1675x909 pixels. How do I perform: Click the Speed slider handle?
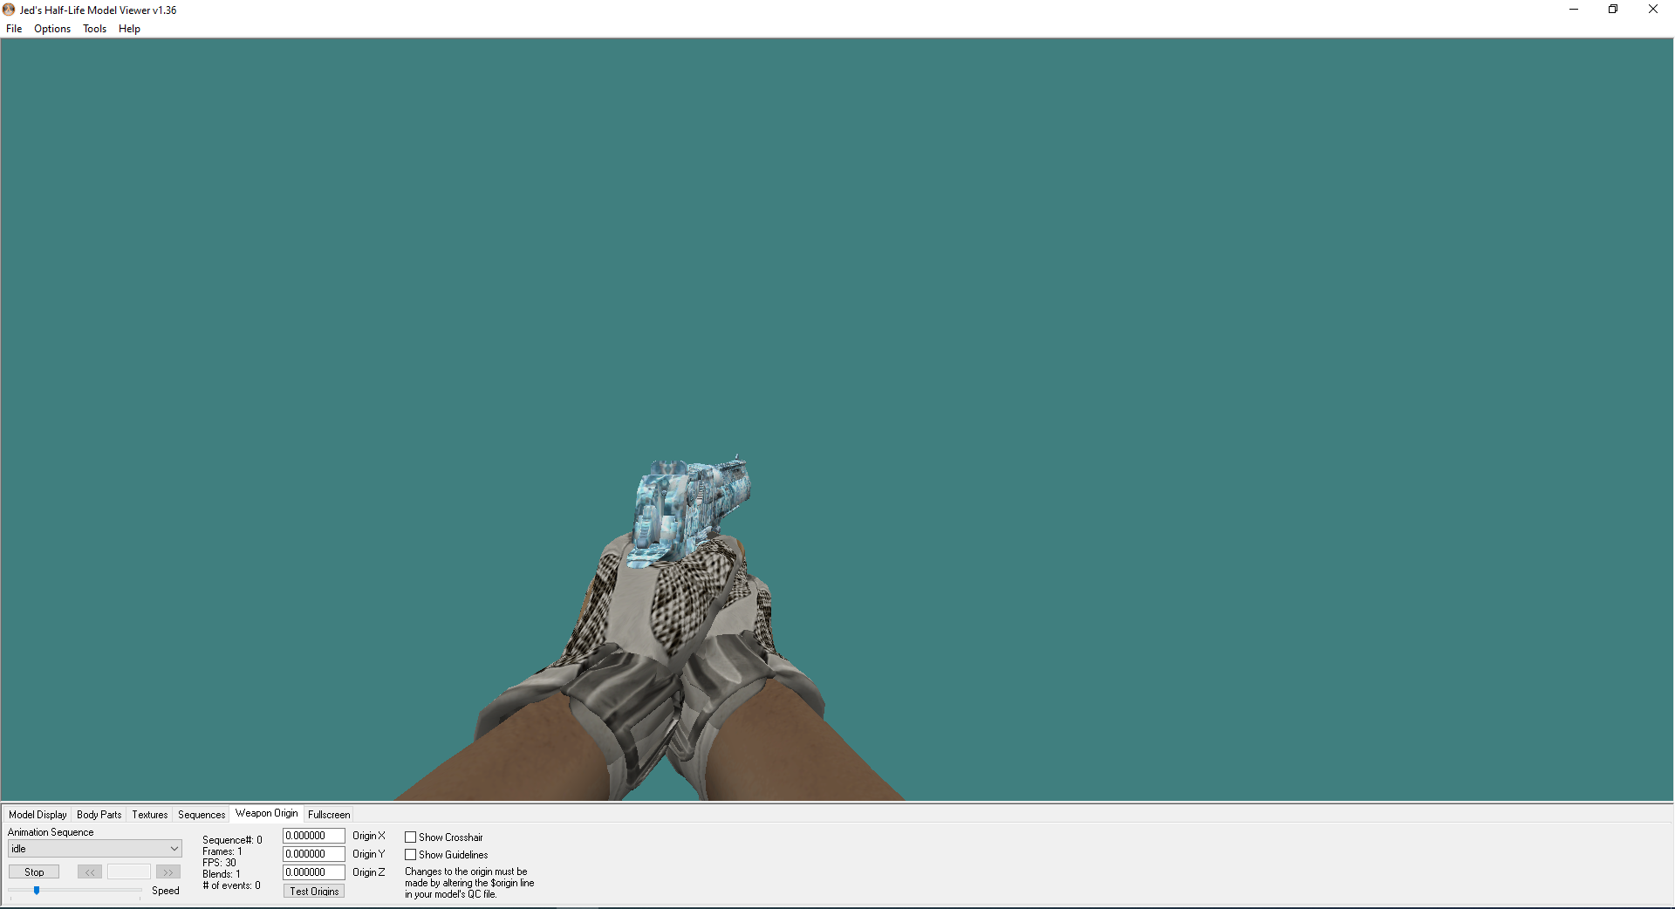pos(37,891)
